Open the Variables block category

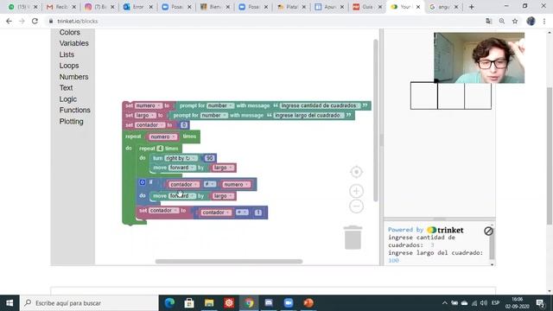(x=73, y=43)
